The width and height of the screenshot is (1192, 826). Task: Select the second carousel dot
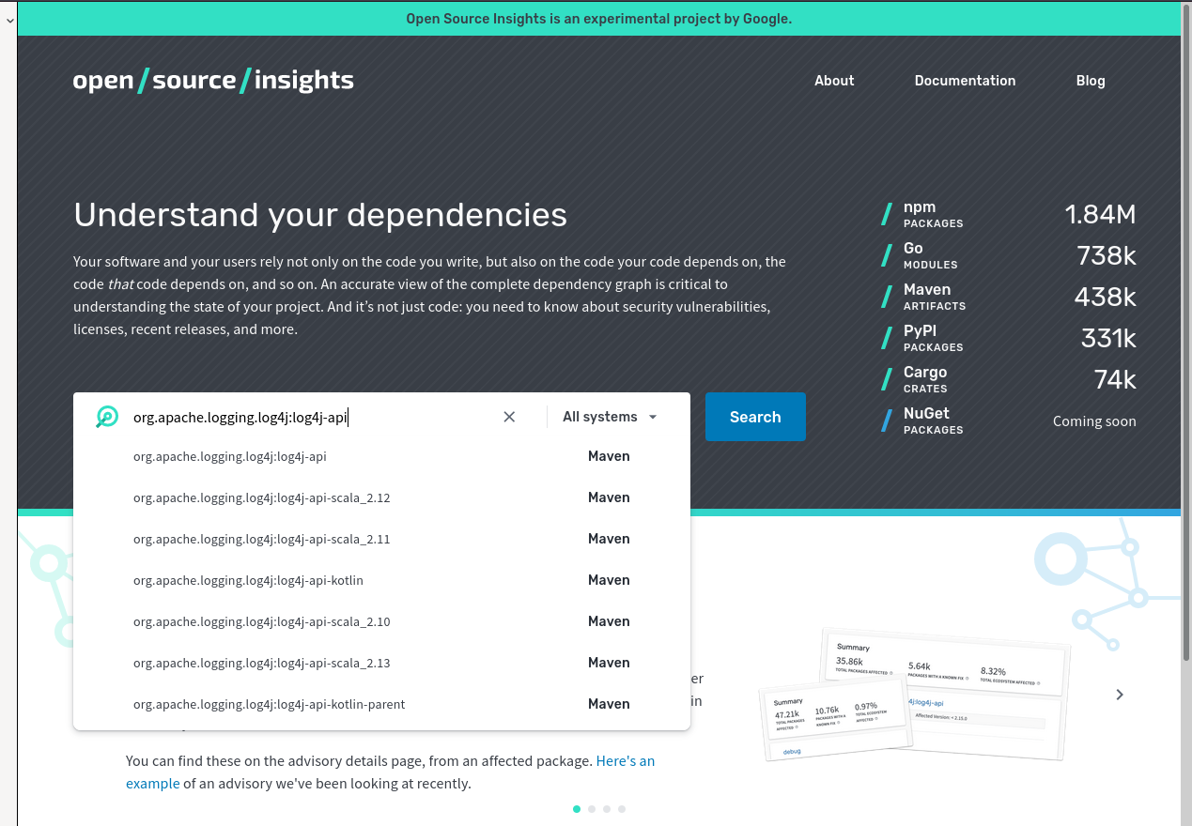[x=592, y=808]
